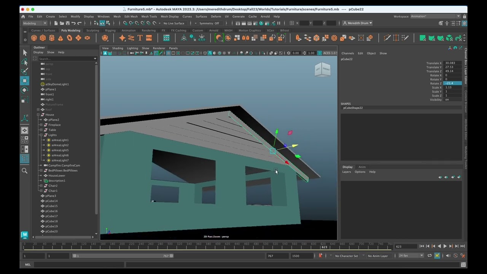Open Layers menu in layer editor
The width and height of the screenshot is (487, 274).
coord(346,172)
